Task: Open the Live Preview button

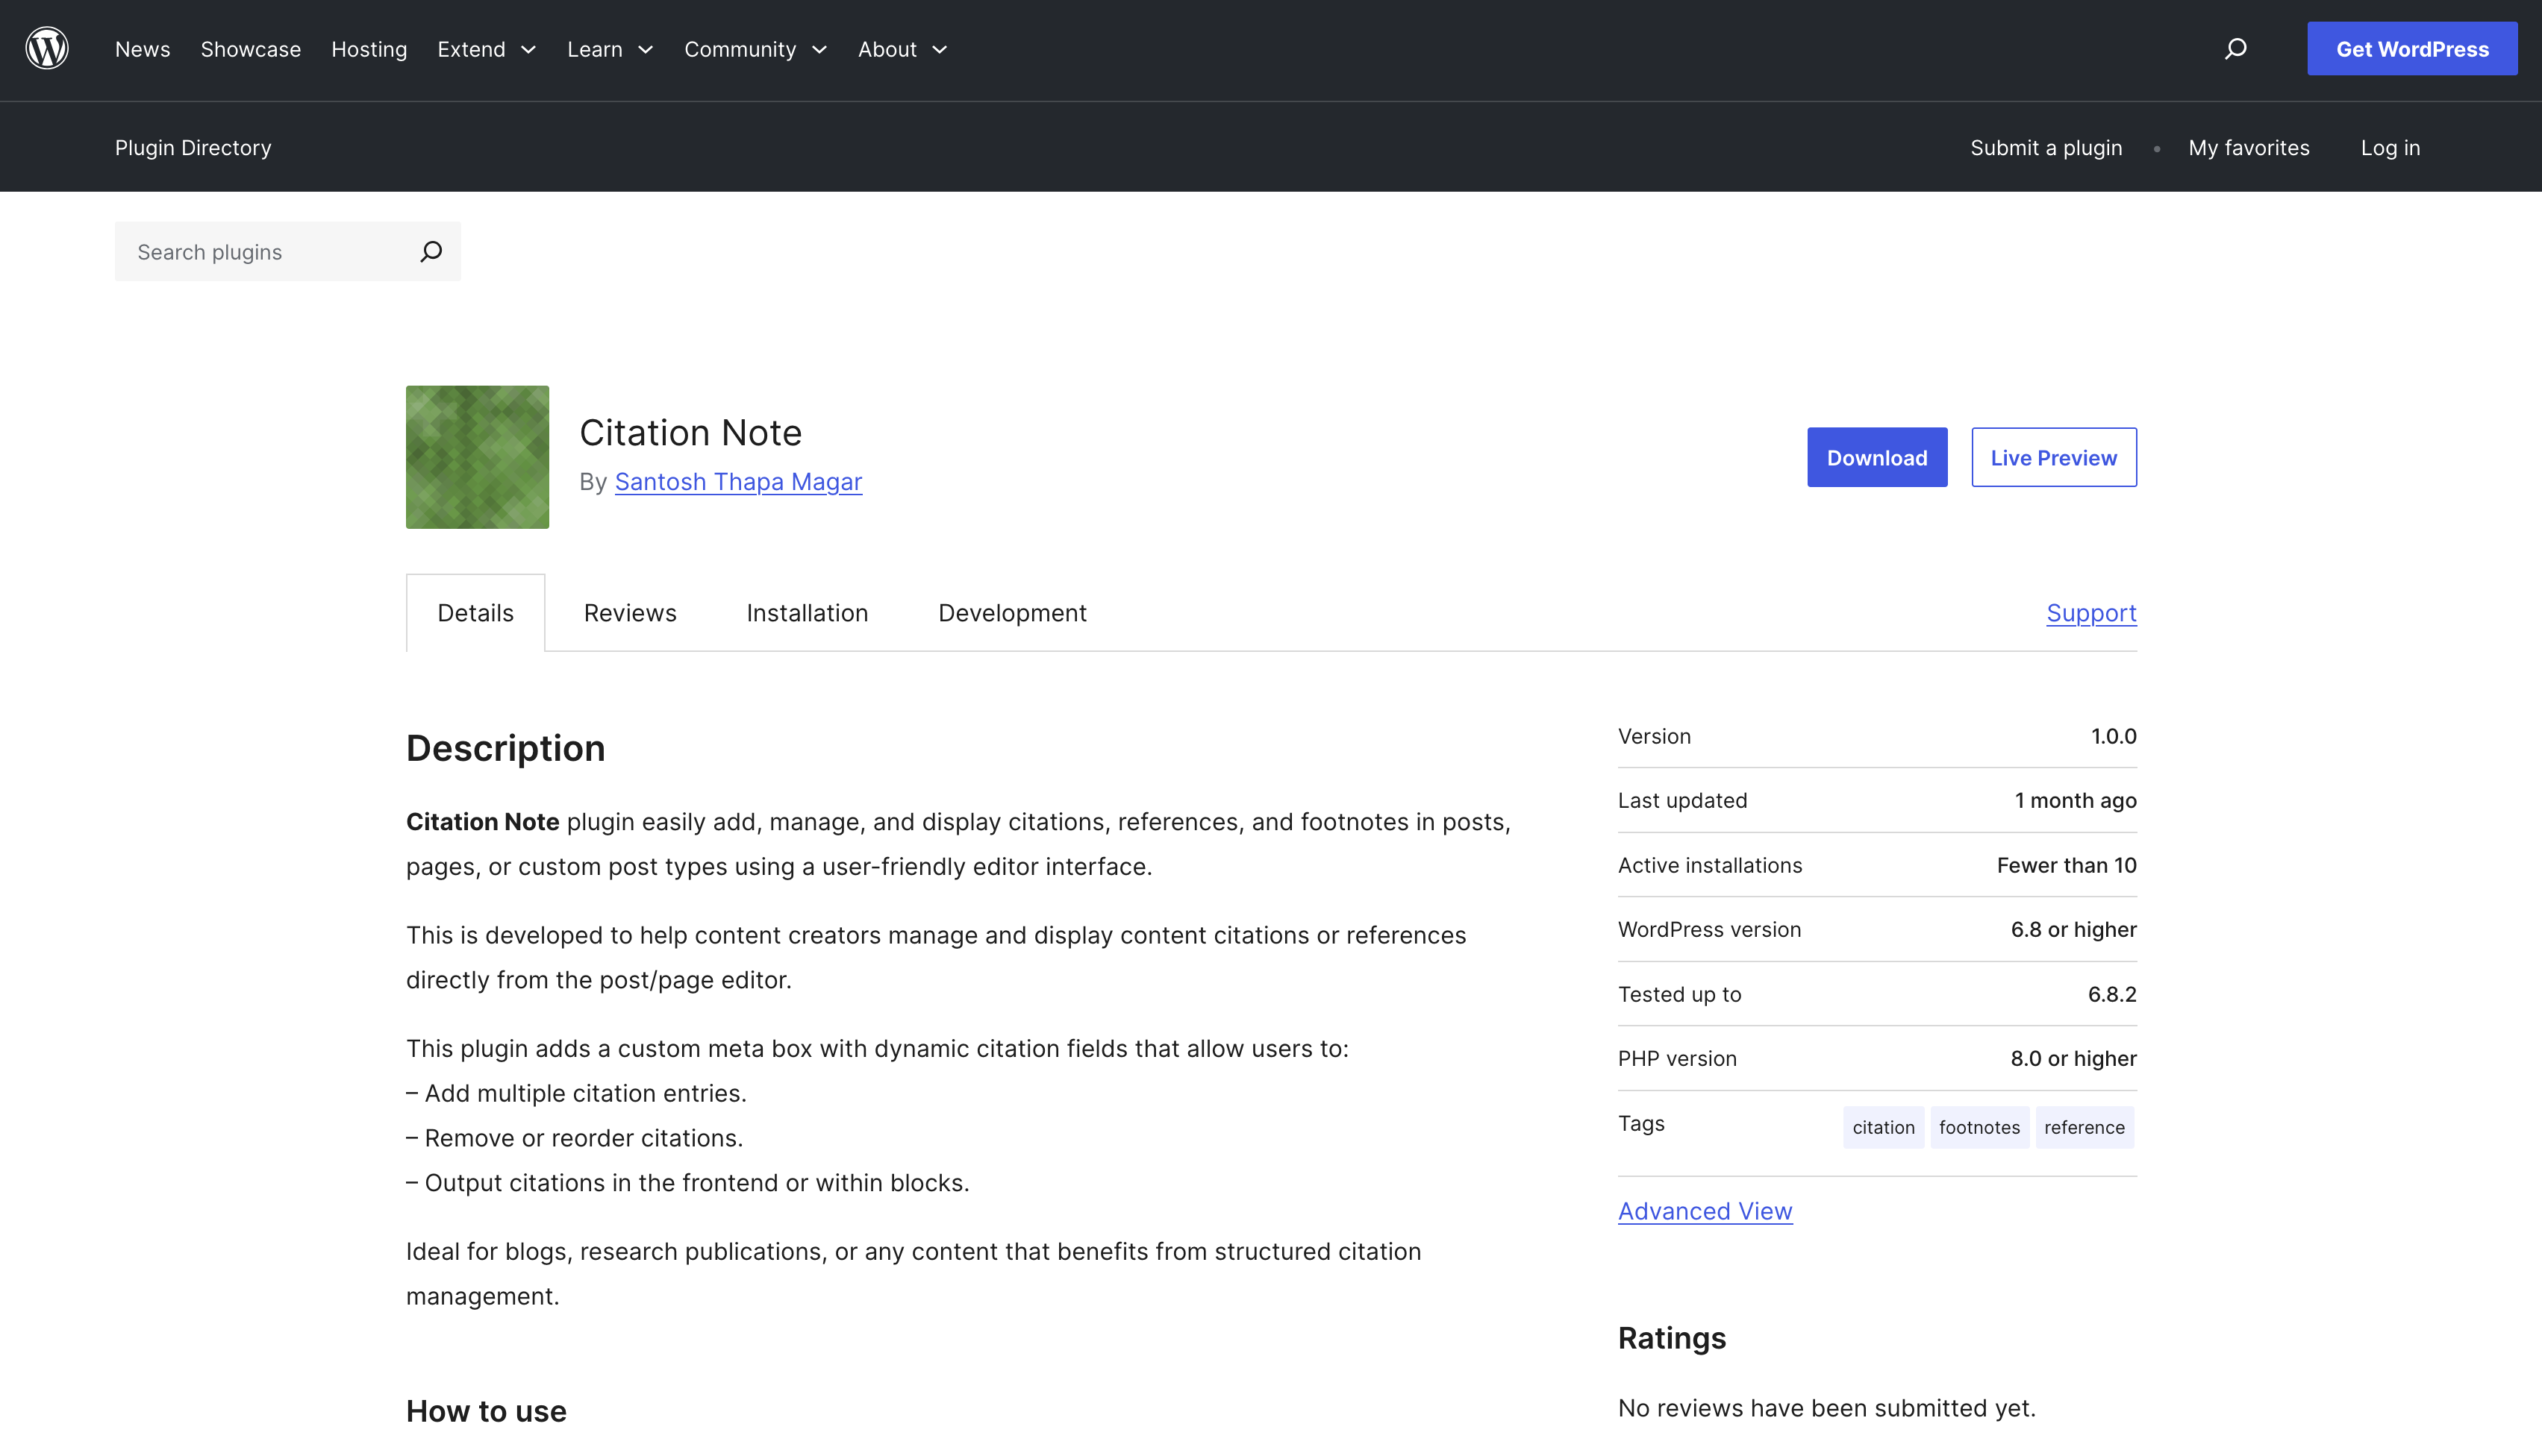Action: click(2053, 457)
